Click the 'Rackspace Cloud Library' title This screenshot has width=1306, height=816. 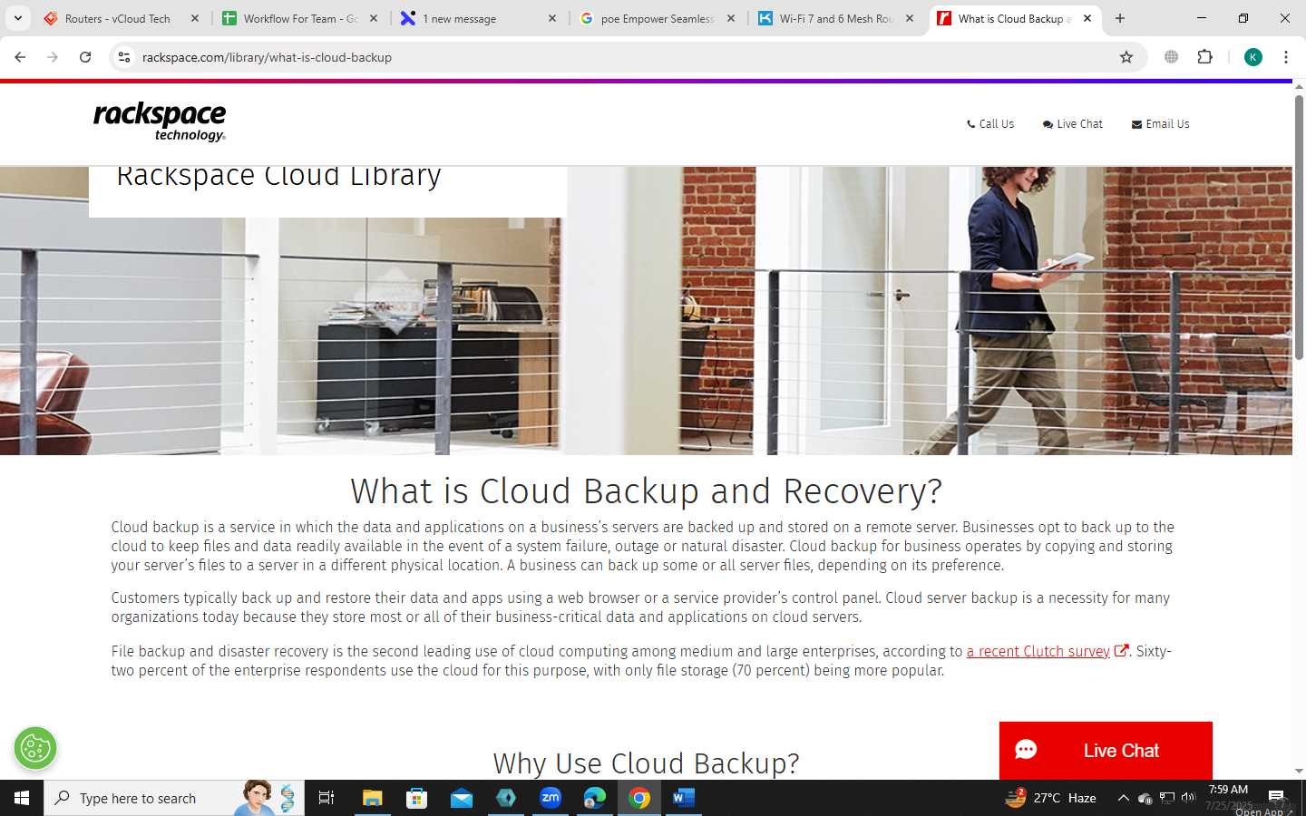click(278, 177)
